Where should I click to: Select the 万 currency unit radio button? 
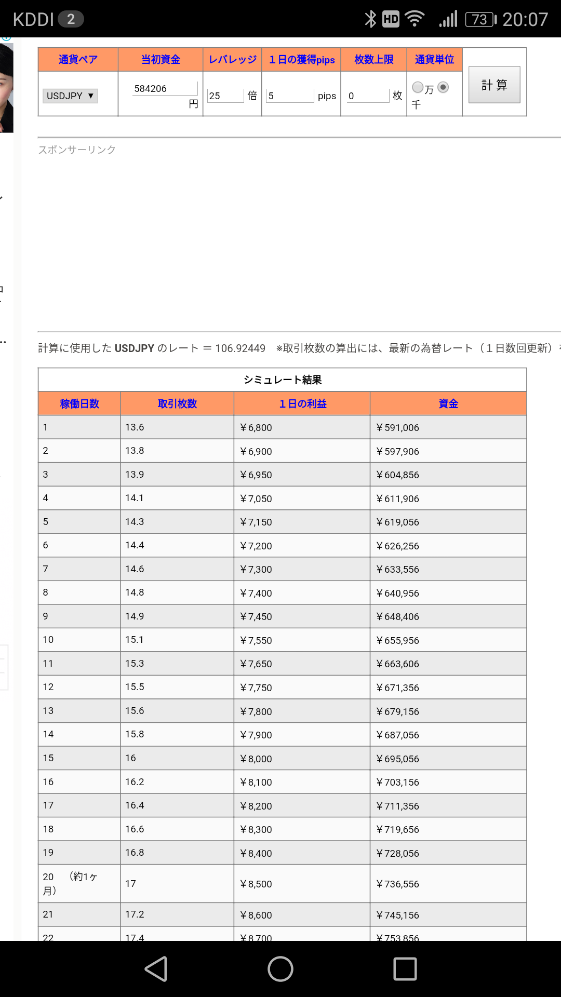tap(418, 87)
